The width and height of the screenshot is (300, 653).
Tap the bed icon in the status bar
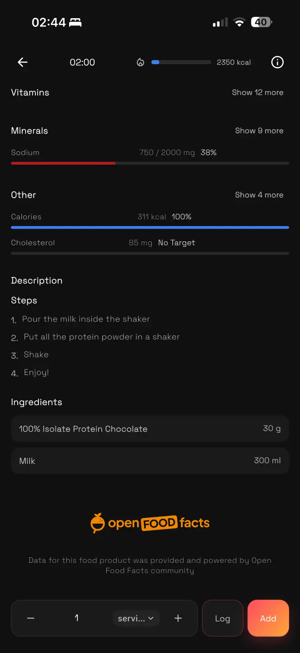[75, 21]
